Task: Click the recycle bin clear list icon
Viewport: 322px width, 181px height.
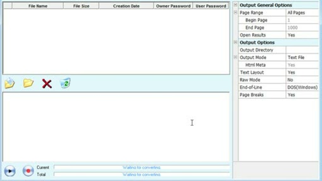Action: pyautogui.click(x=65, y=83)
